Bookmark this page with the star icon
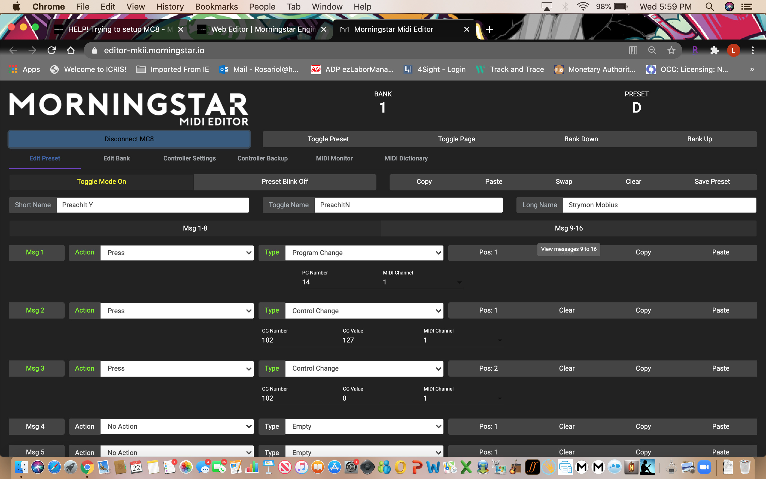The width and height of the screenshot is (766, 479). [671, 50]
